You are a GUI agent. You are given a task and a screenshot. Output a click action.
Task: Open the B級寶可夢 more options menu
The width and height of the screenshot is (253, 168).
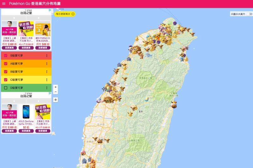click(x=47, y=72)
